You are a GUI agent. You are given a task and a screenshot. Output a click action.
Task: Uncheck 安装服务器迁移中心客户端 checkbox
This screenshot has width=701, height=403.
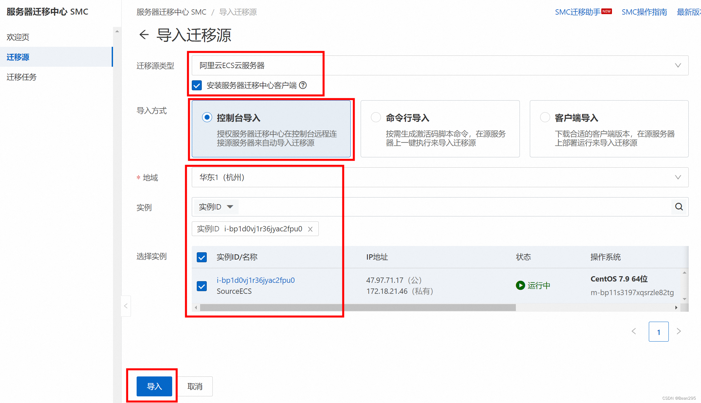197,85
